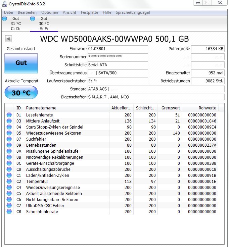Click the masked Seriennummer field

[118, 57]
